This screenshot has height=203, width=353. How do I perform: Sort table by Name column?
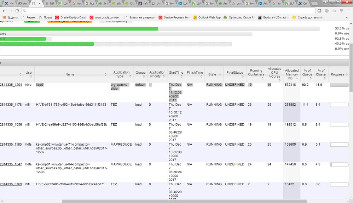tap(70, 74)
